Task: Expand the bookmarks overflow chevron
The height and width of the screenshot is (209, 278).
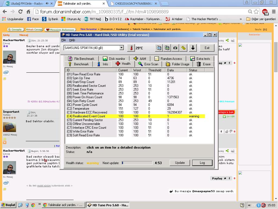Action: (x=241, y=19)
